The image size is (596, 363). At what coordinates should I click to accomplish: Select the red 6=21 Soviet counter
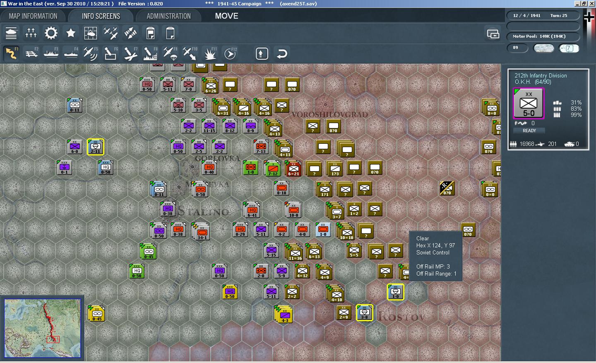point(293,169)
